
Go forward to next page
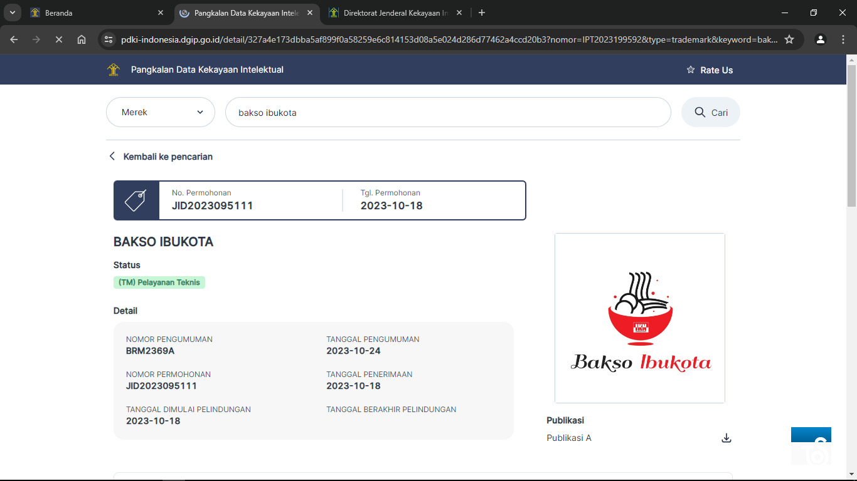pos(36,39)
